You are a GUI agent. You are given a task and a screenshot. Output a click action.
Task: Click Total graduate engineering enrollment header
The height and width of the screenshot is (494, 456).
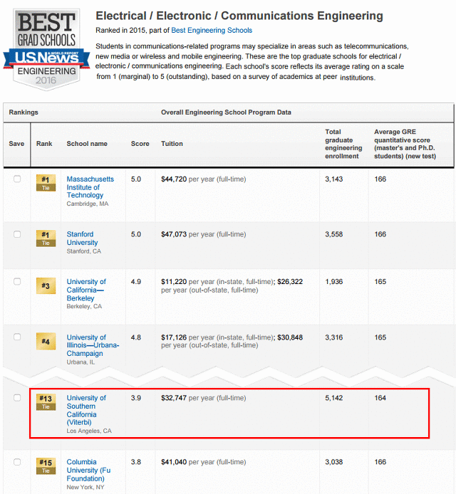coord(343,144)
